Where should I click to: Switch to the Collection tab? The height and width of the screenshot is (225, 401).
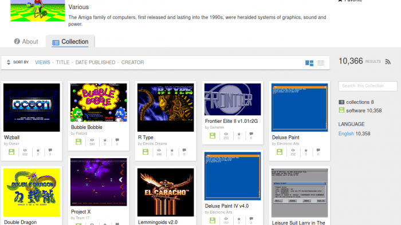coord(70,42)
